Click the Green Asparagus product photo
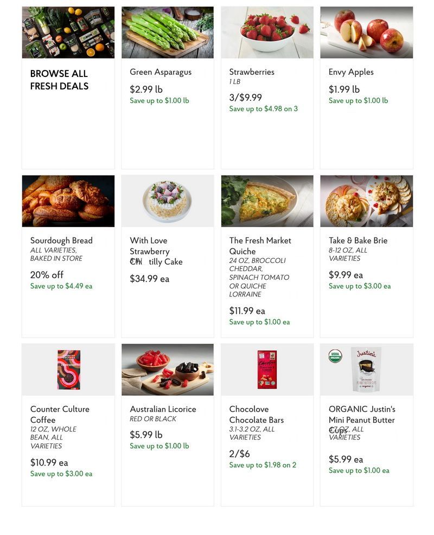 167,33
